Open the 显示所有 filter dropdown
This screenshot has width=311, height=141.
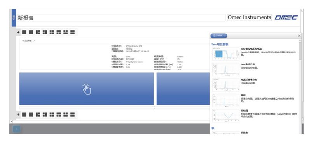click(x=219, y=36)
